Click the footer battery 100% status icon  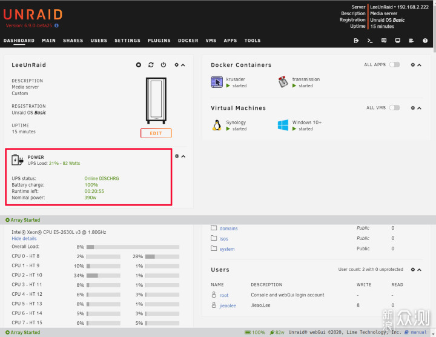pyautogui.click(x=248, y=332)
